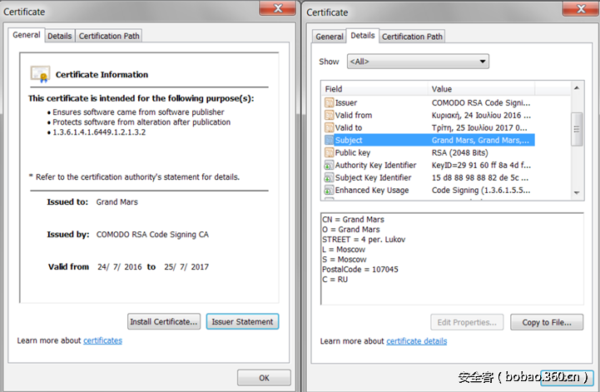Click OK in the left Certificate window
600x392 pixels.
[264, 378]
